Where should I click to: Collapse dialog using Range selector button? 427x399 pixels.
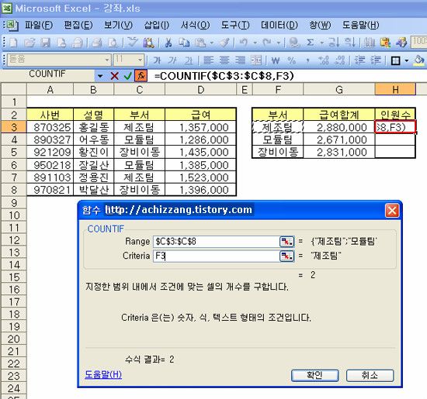point(286,242)
